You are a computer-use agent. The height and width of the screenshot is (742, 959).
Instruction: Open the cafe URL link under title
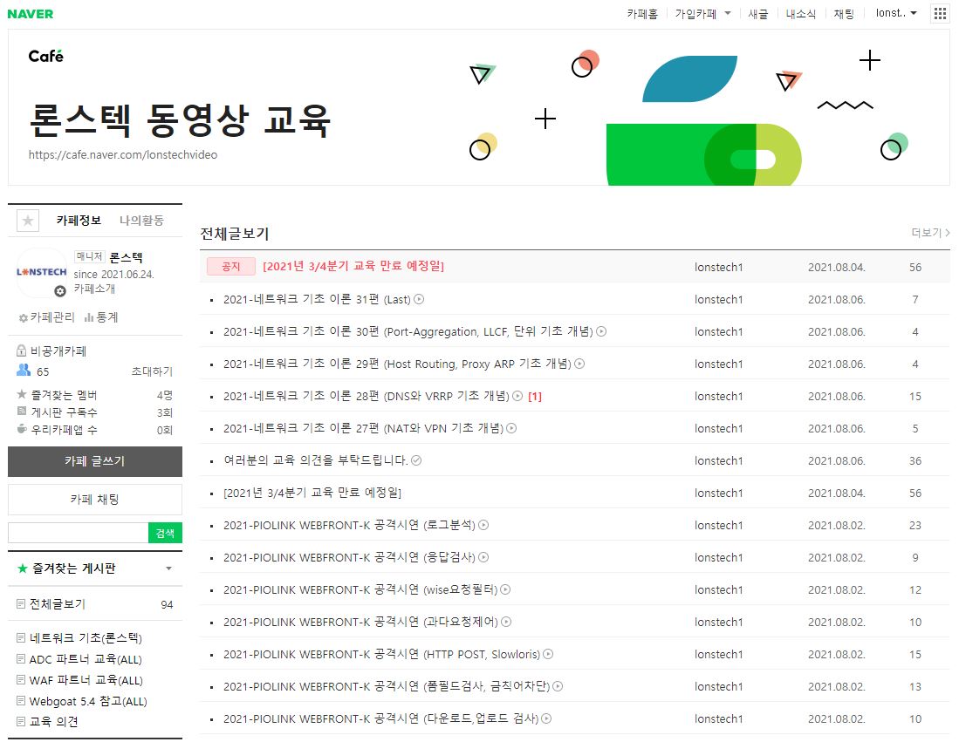123,154
